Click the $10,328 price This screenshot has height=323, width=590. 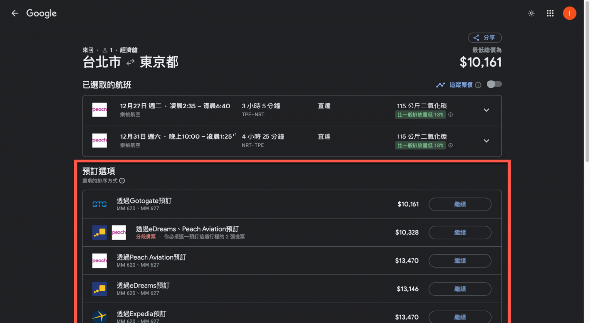tap(407, 232)
